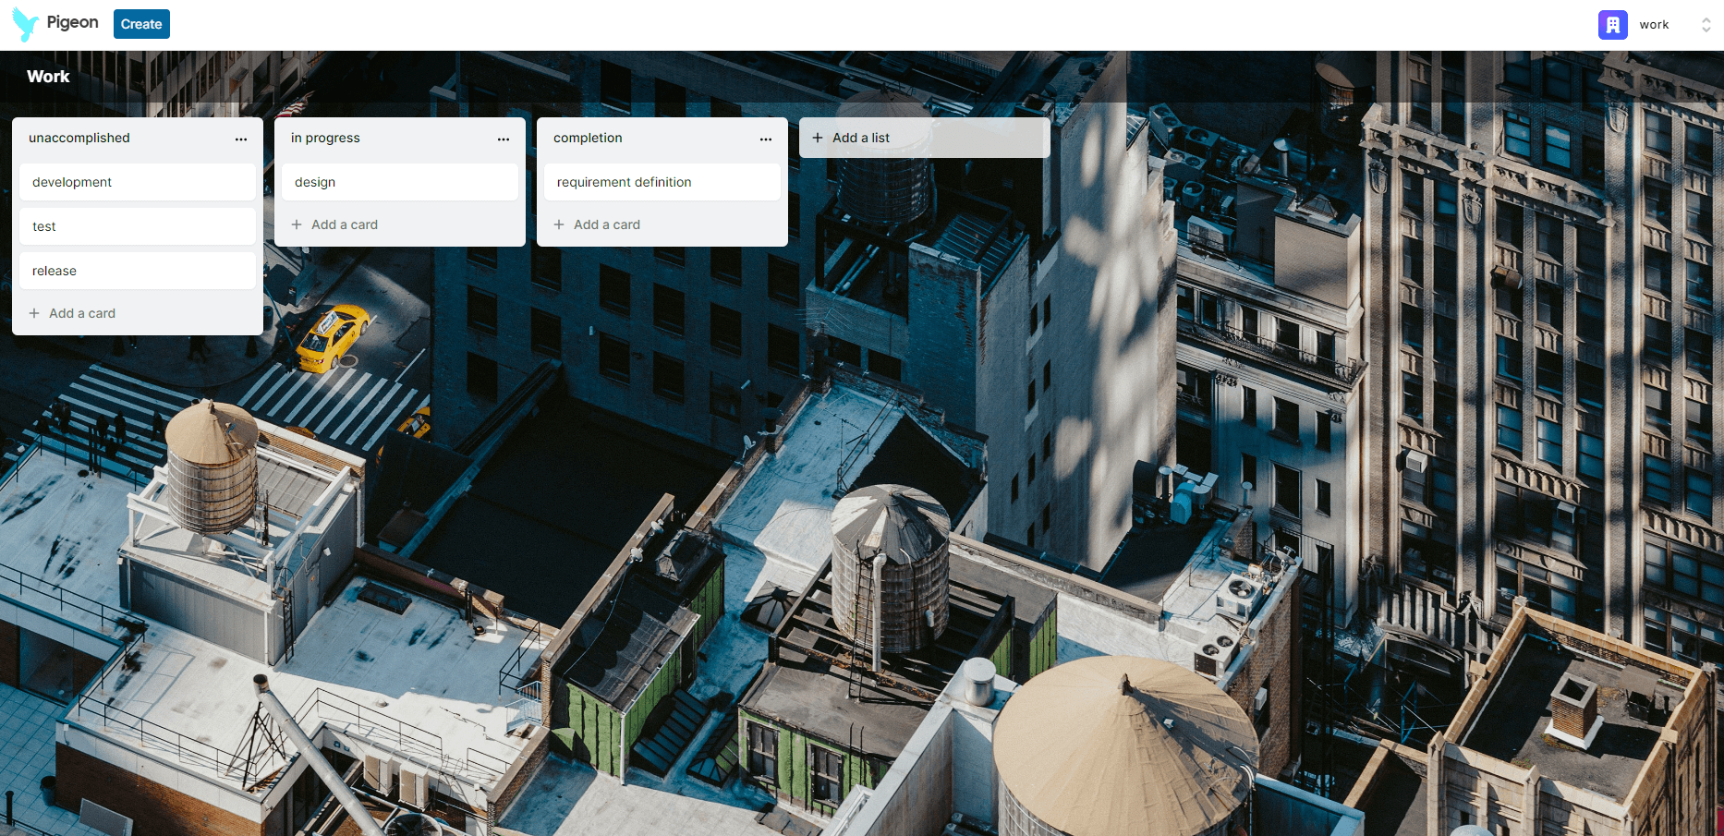
Task: Open the development card
Action: click(137, 182)
